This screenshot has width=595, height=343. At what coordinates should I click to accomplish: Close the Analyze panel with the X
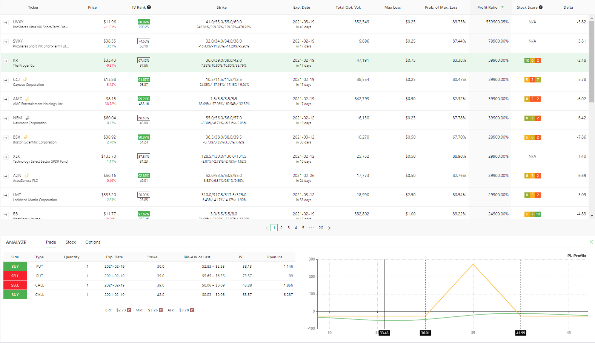pyautogui.click(x=591, y=242)
